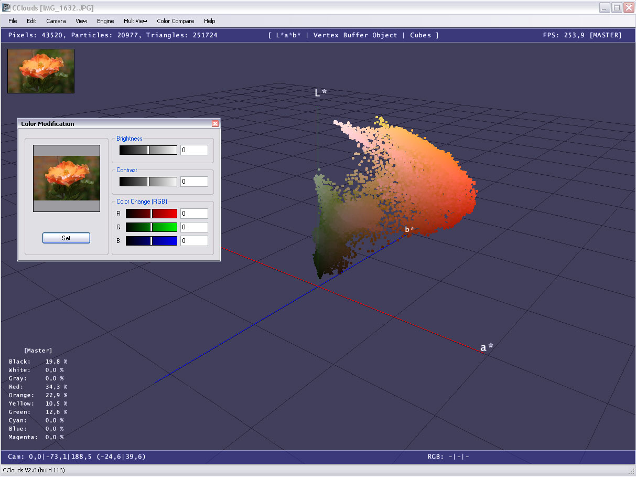Image resolution: width=636 pixels, height=477 pixels.
Task: Focus the Contrast value input field
Action: point(194,182)
